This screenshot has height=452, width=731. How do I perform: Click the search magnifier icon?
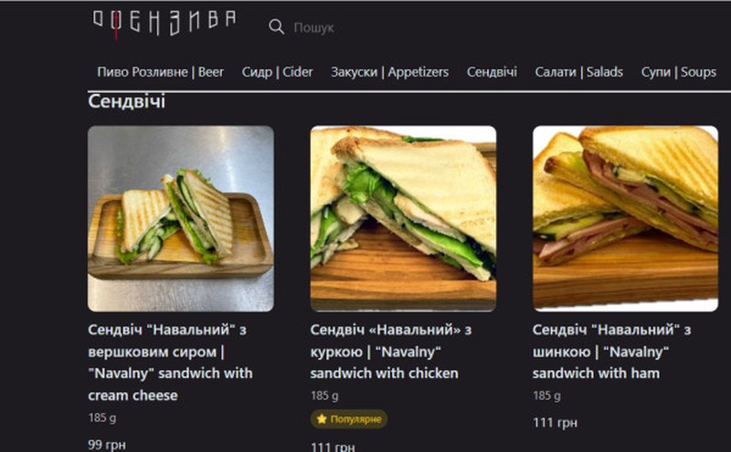(x=276, y=26)
